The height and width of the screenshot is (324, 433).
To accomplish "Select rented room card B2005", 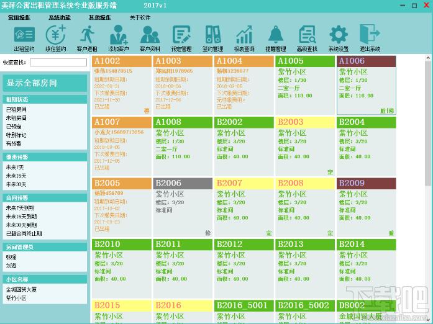I will point(122,207).
